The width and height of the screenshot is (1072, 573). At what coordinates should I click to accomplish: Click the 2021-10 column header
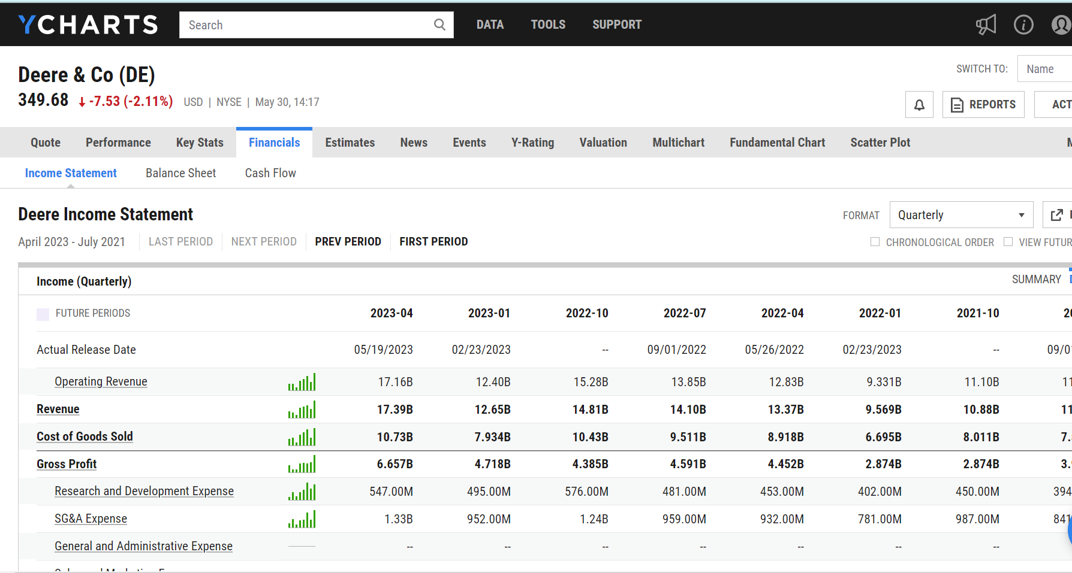tap(978, 314)
